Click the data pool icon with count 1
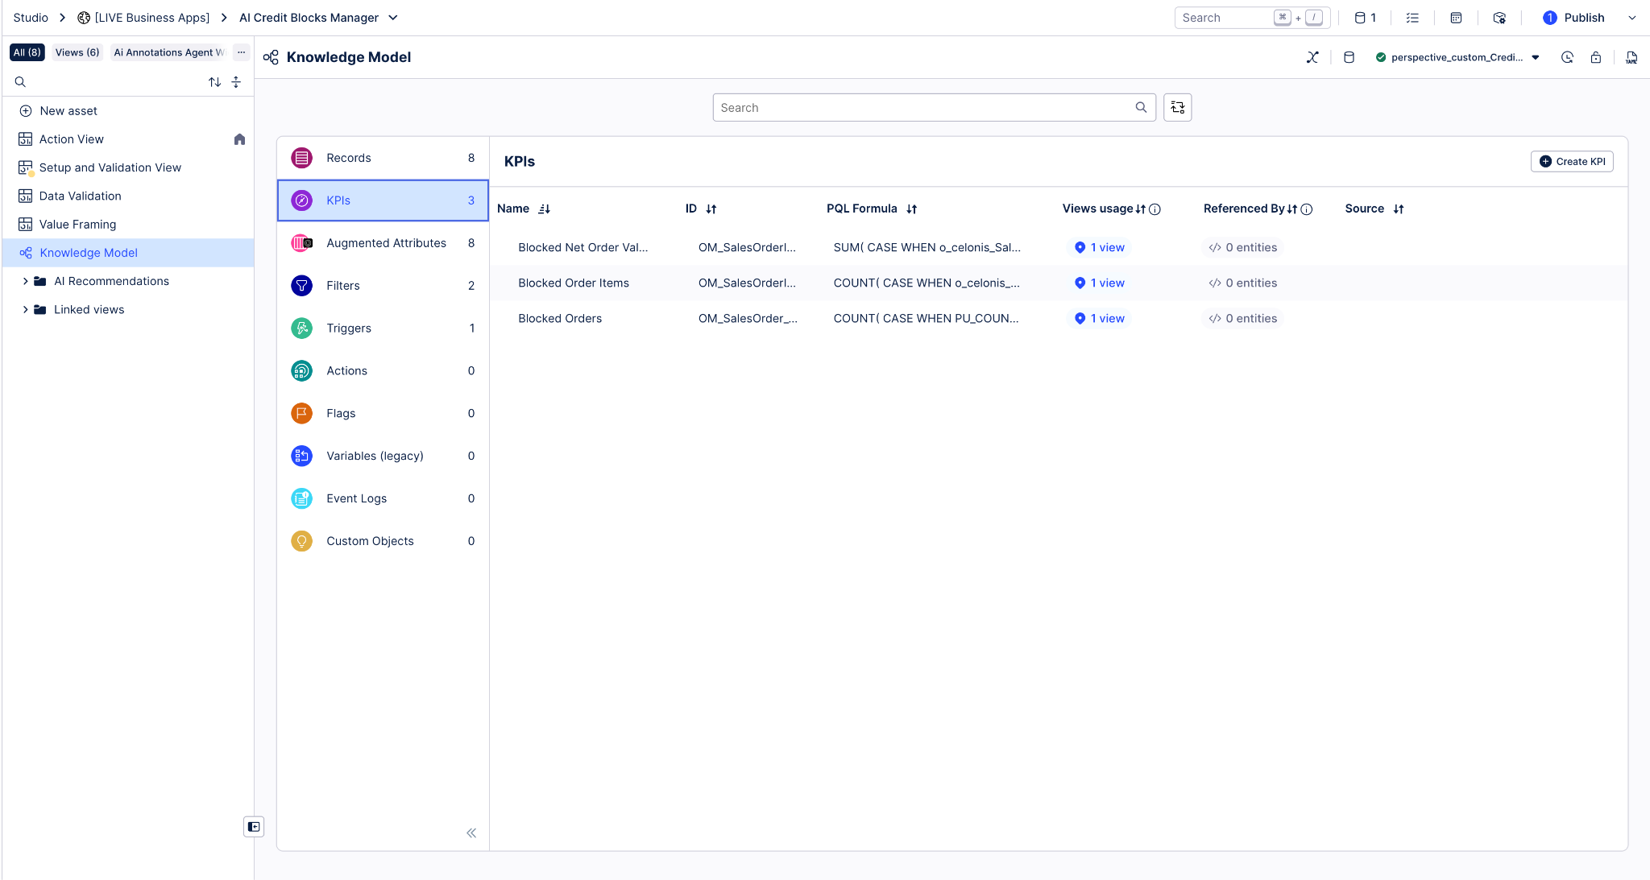Screen dimensions: 1650x880 coord(1365,18)
